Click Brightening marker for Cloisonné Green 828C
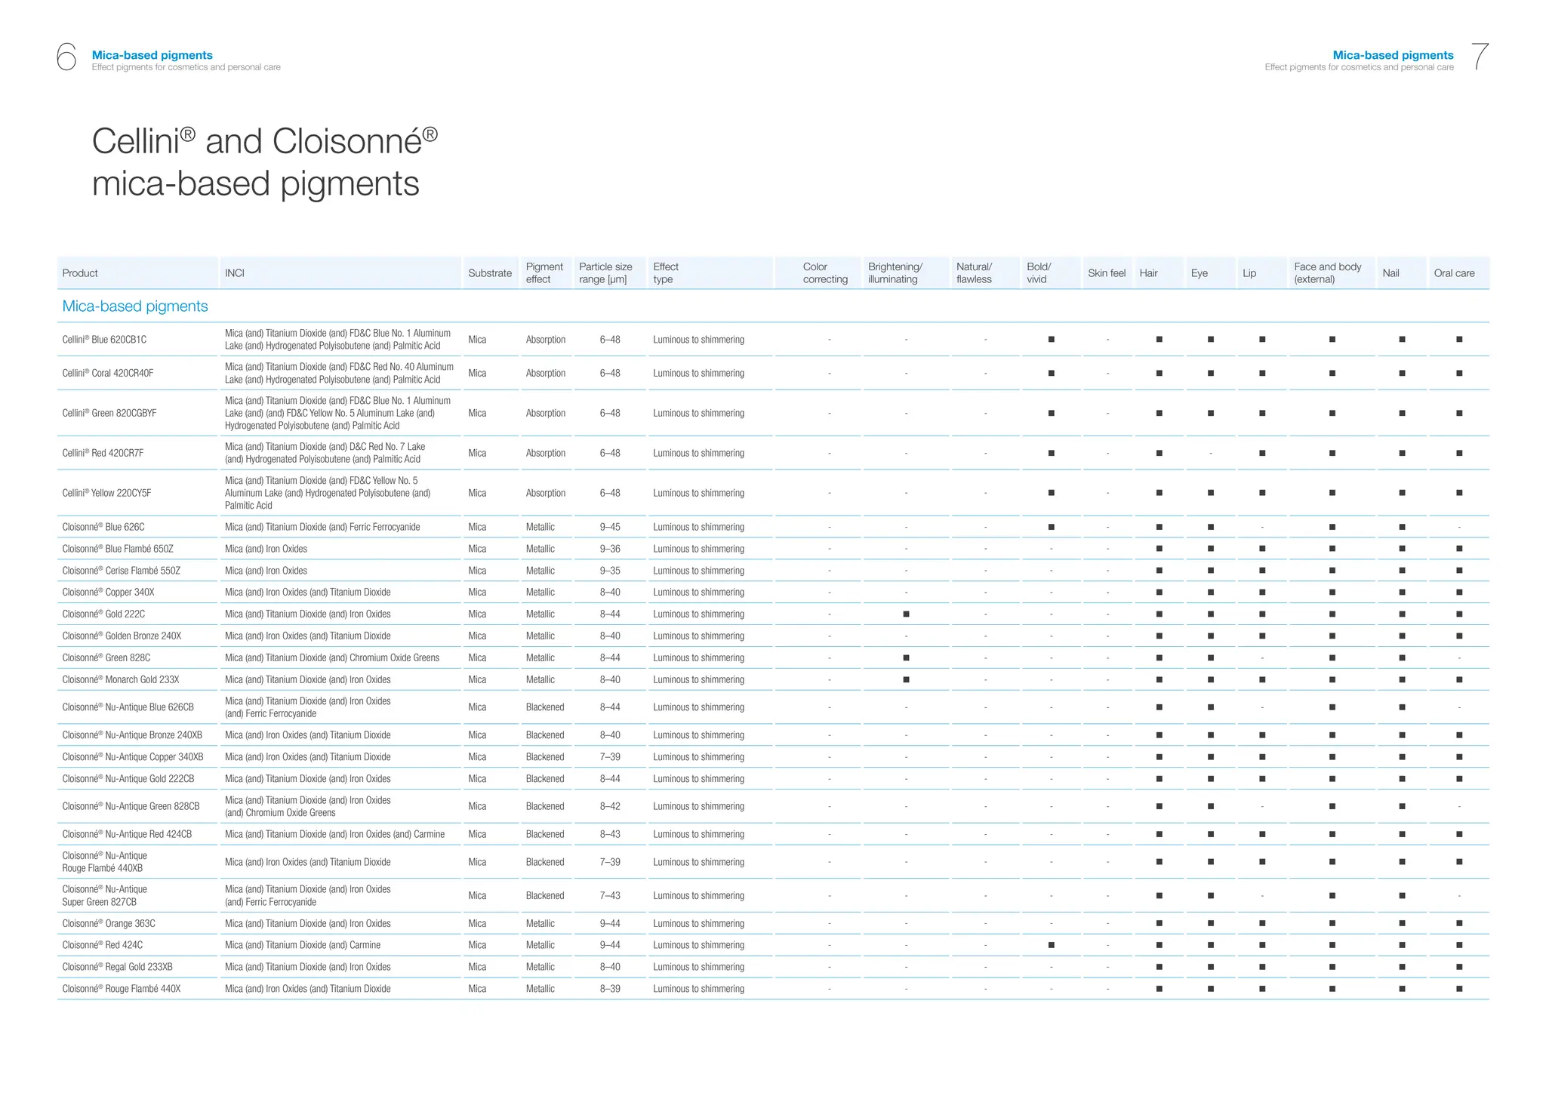Viewport: 1546px width, 1093px height. click(x=906, y=658)
